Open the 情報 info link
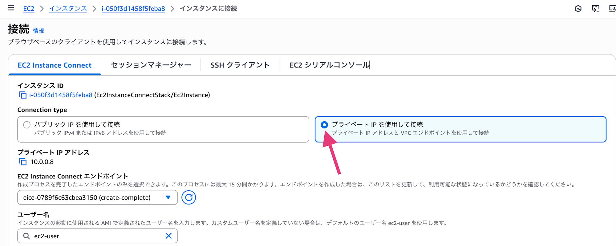This screenshot has height=246, width=616. pos(38,31)
